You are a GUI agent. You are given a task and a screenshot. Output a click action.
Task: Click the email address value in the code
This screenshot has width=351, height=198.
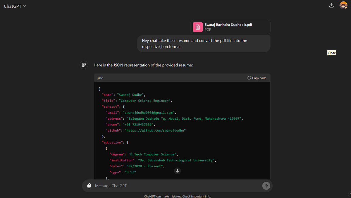(148, 113)
